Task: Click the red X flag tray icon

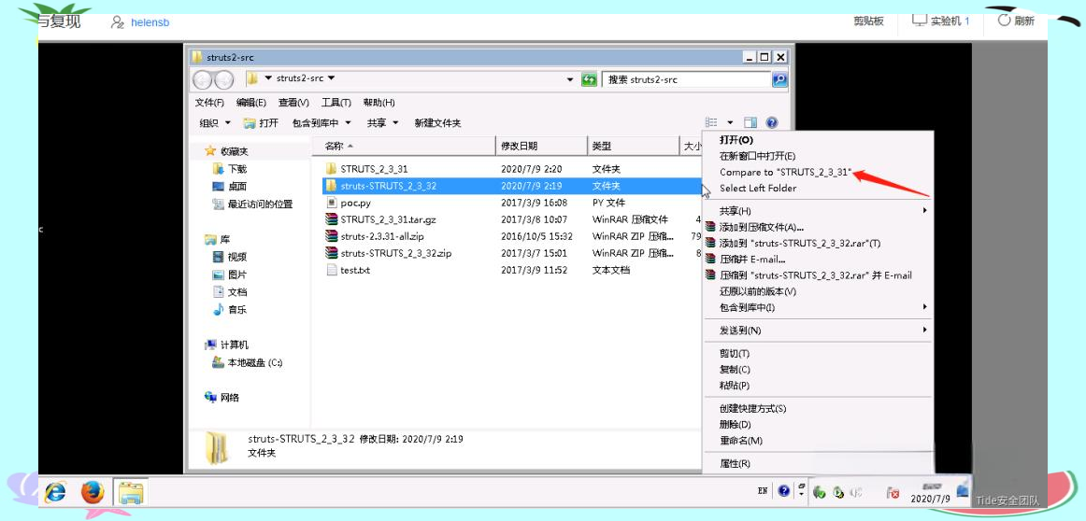Action: click(893, 493)
